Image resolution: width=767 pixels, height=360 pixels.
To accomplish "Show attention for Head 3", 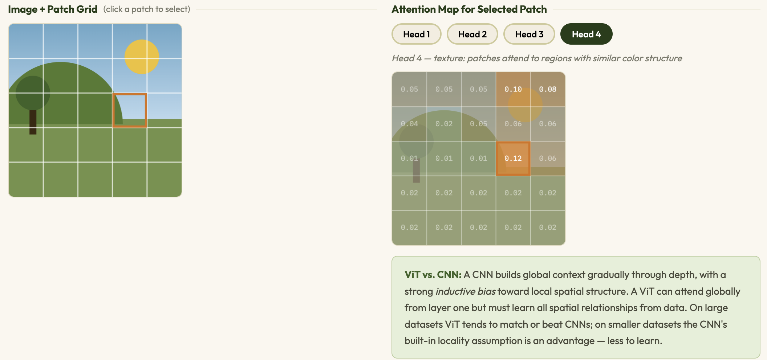I will [529, 34].
